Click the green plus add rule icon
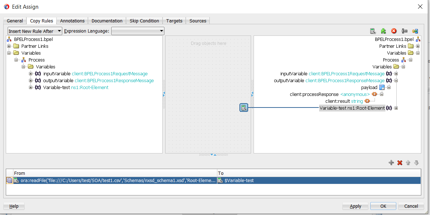Screen dimensions: 430x215 [391, 163]
